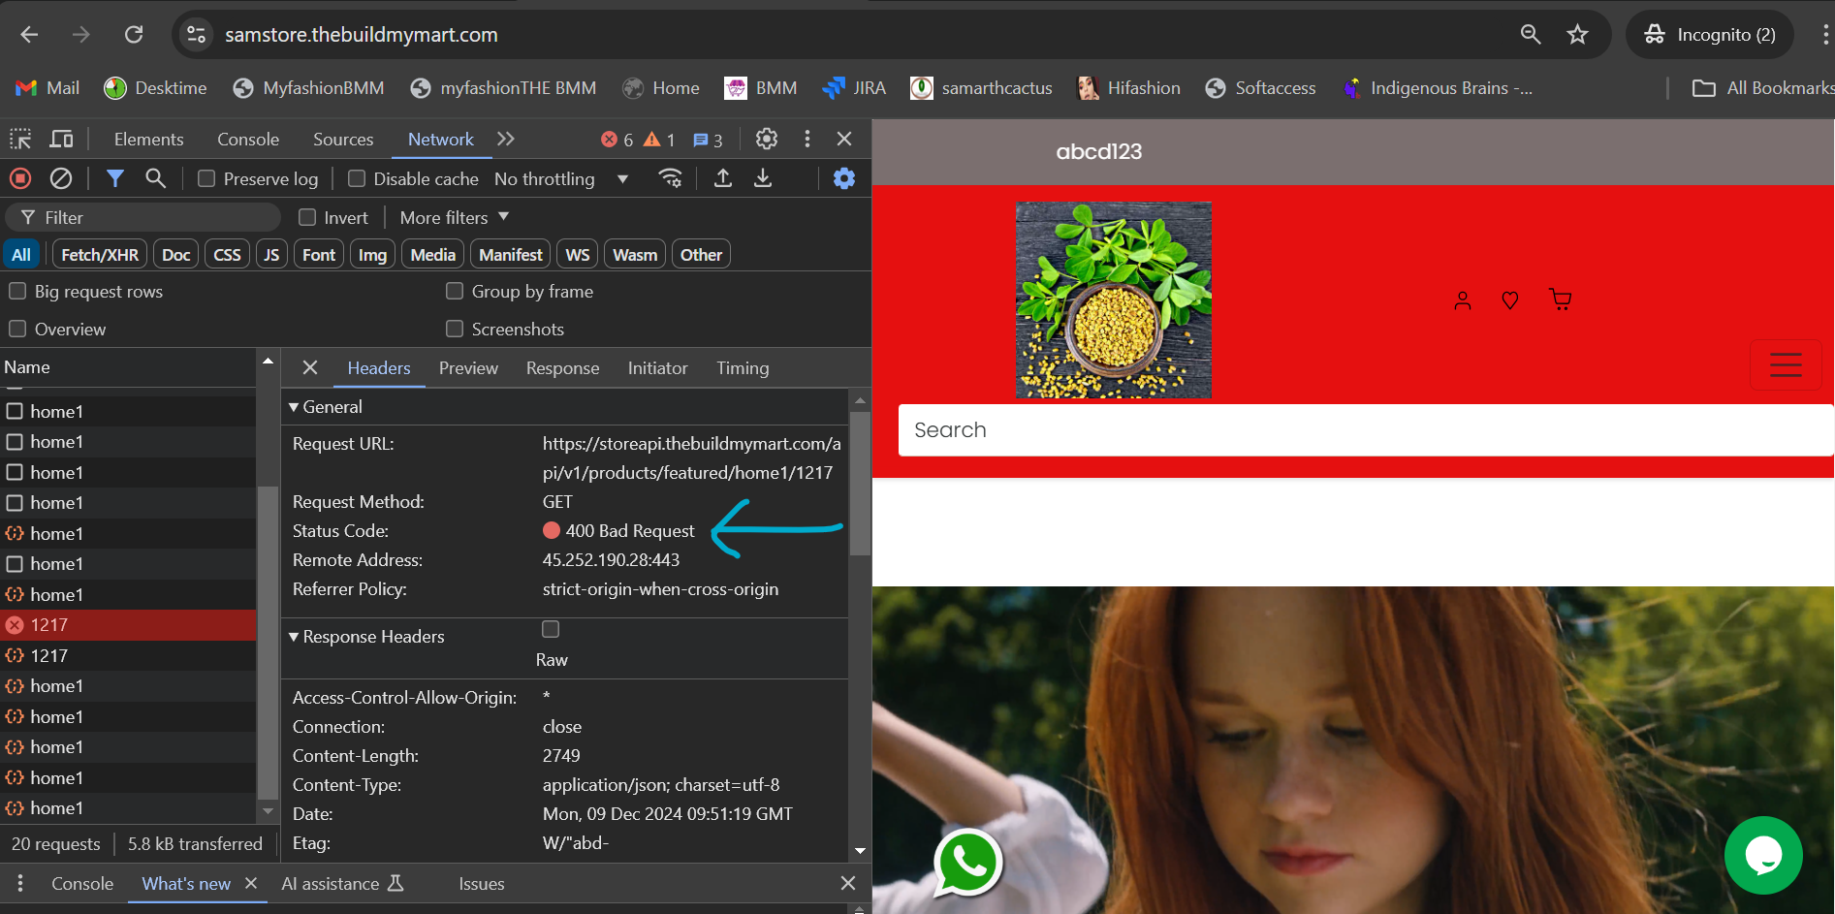Open the Response tab of the request
Viewport: 1835px width, 914px height.
562,367
